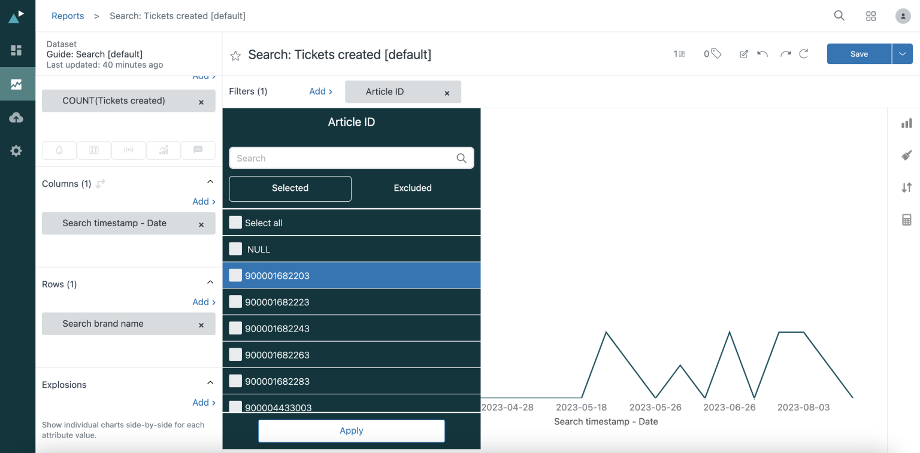The image size is (920, 453).
Task: Open the datasets cloud upload icon
Action: point(16,118)
